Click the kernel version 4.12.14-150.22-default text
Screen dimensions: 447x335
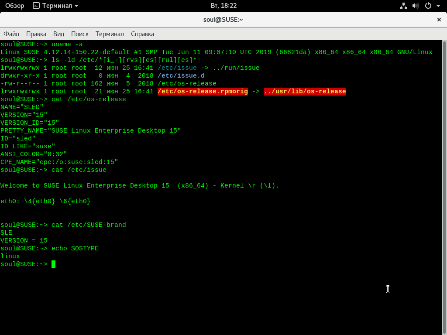point(87,52)
